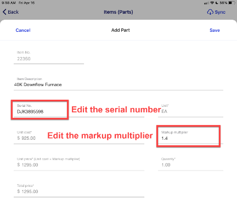Tap the date Fri Apr 16
Viewport: 237px width, 205px height.
click(27, 3)
